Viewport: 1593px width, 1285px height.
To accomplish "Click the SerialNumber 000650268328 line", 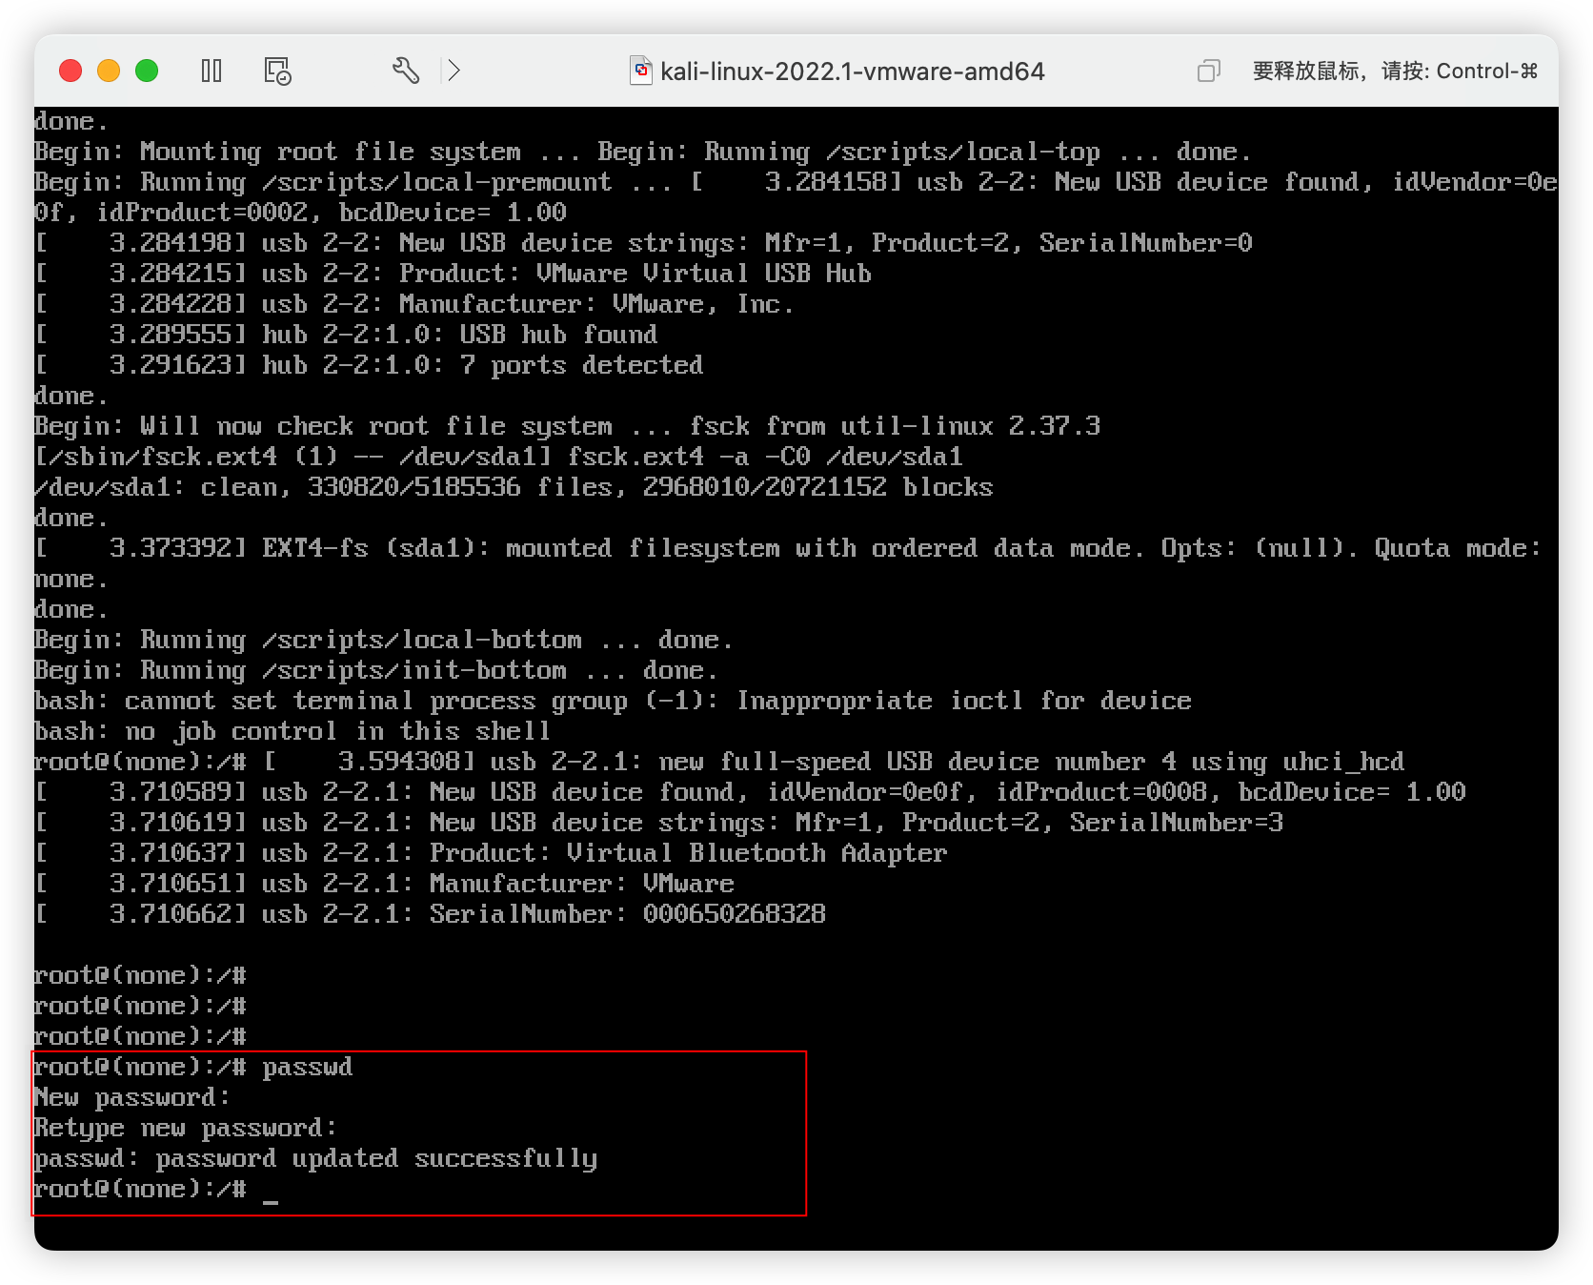I will point(430,914).
